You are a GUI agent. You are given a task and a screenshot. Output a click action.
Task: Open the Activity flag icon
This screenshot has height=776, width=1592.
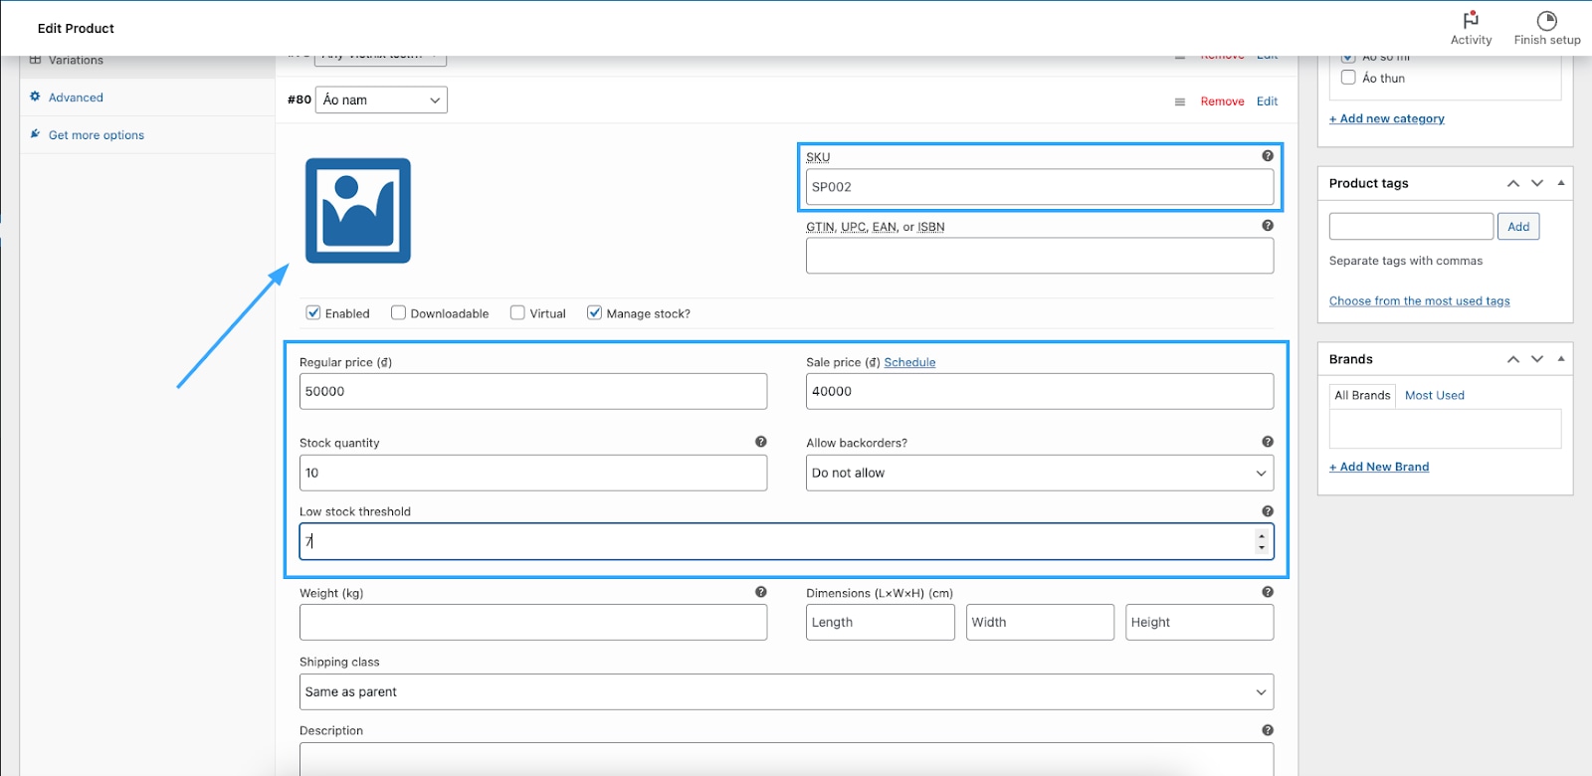1471,20
